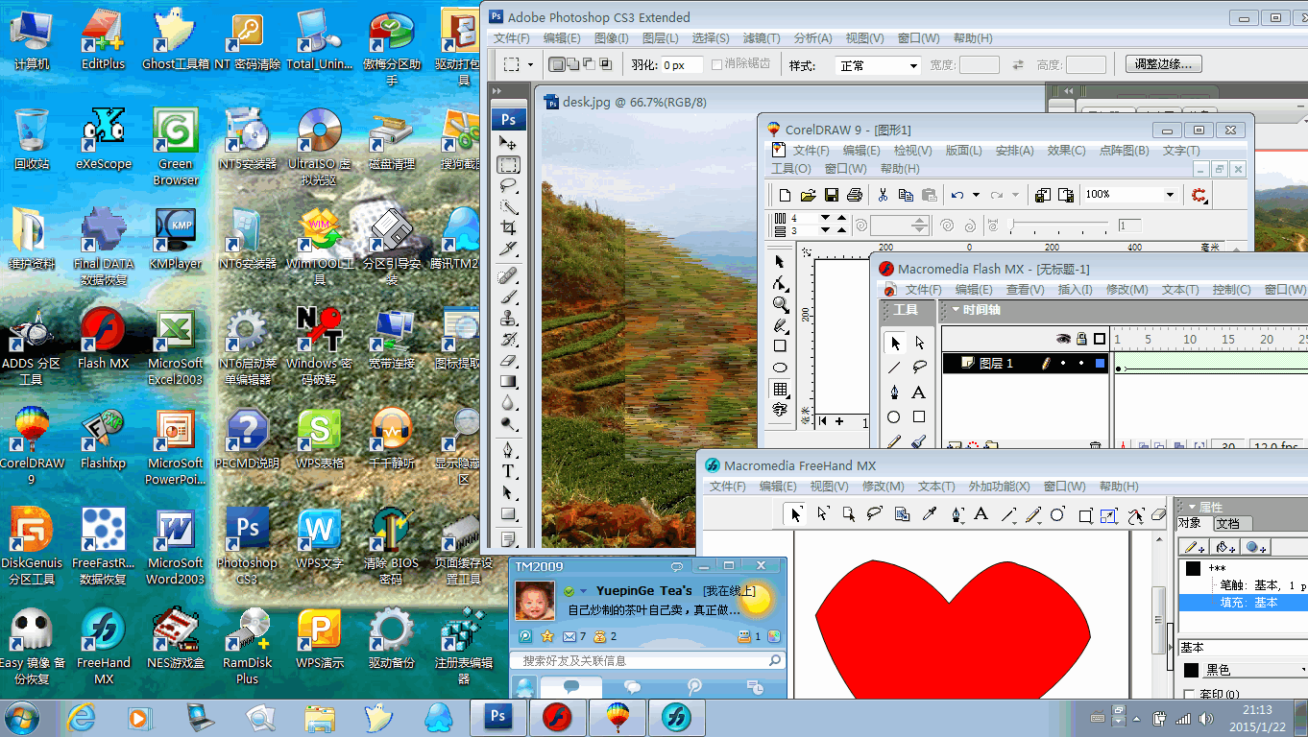The height and width of the screenshot is (737, 1308).
Task: Click the 调整边缘... button in Photoshop
Action: (x=1163, y=64)
